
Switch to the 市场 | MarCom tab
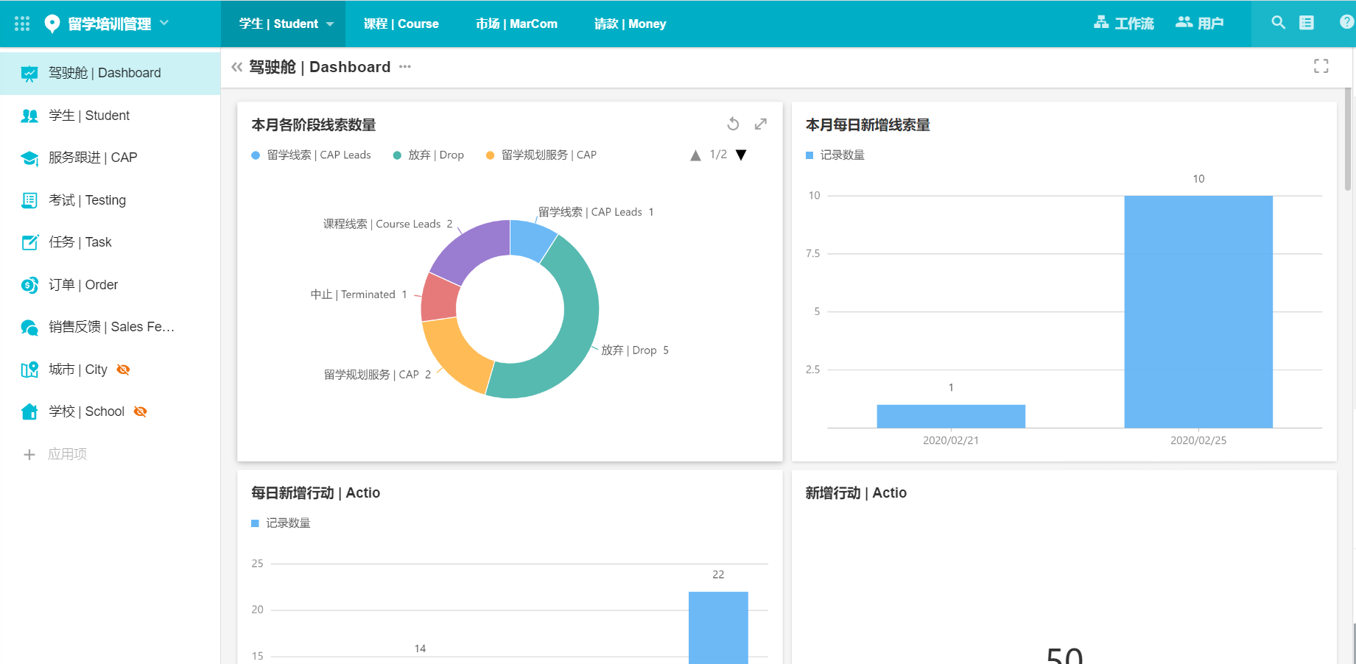coord(516,24)
